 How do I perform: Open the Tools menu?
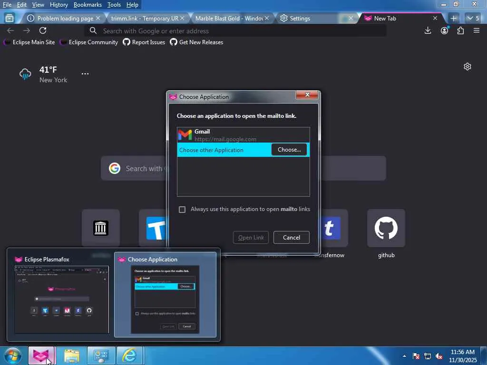coord(114,5)
